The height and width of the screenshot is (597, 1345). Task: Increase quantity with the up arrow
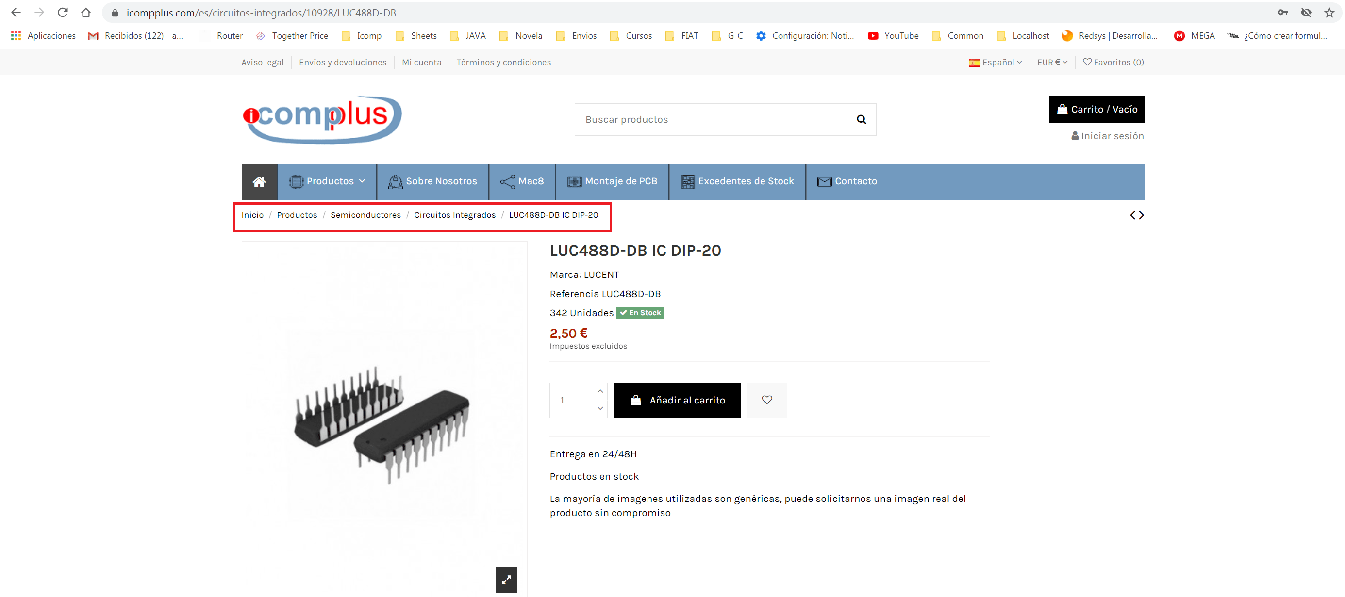600,391
